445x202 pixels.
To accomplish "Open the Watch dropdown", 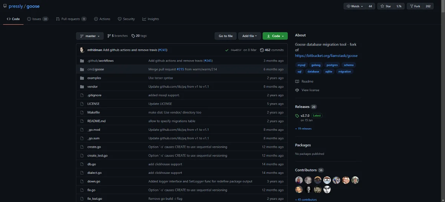I will (x=355, y=6).
